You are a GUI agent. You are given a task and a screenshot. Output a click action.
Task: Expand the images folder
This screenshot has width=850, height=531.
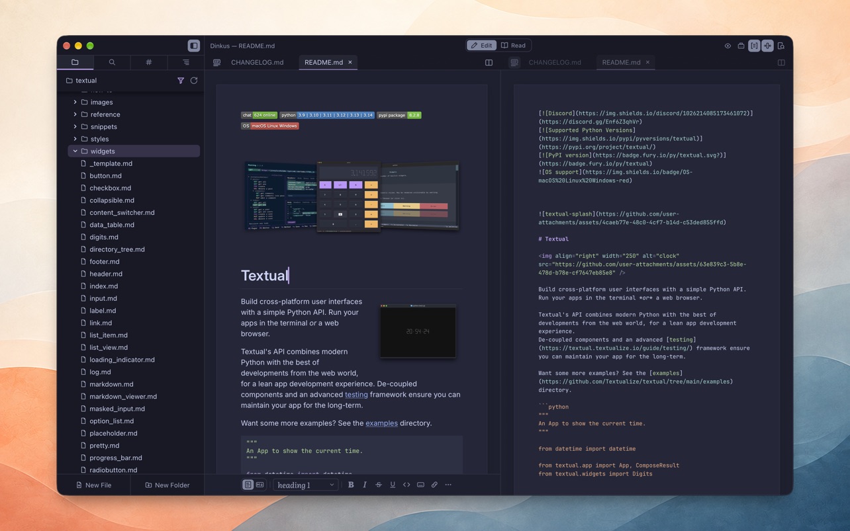pos(75,102)
